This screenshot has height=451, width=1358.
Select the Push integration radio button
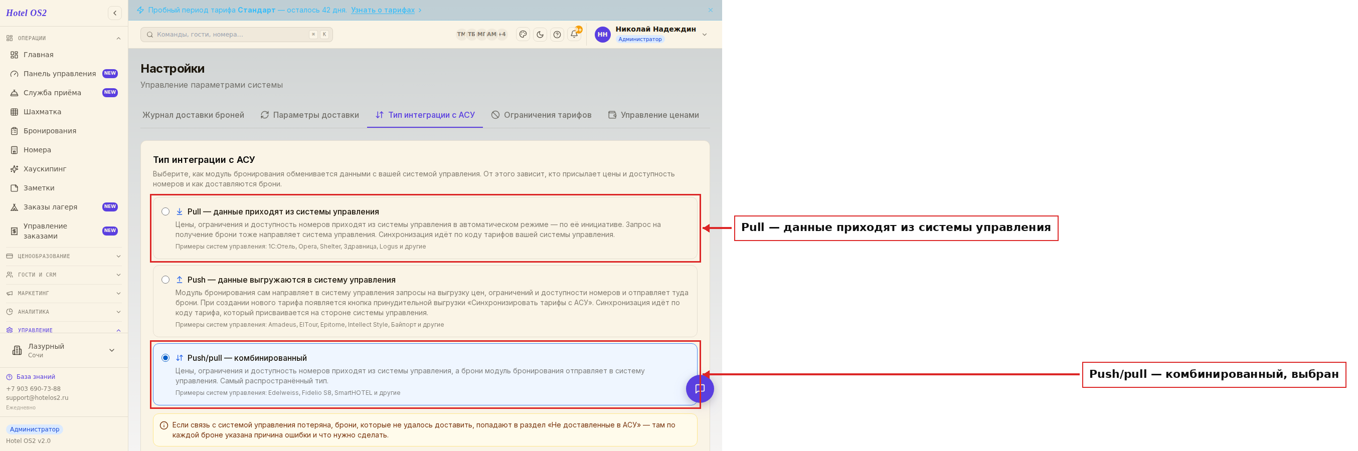[x=165, y=280]
